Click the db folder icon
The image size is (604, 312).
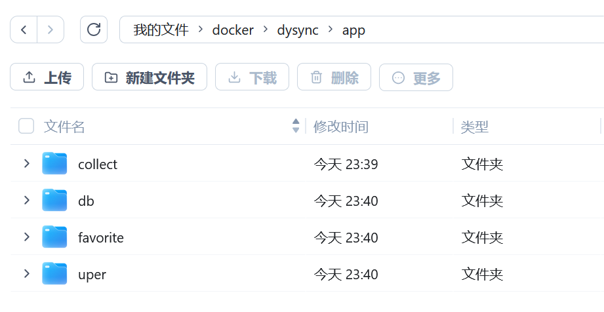[55, 201]
